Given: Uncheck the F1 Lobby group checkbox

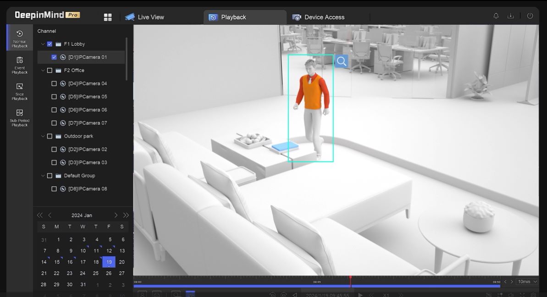Looking at the screenshot, I should (x=50, y=44).
